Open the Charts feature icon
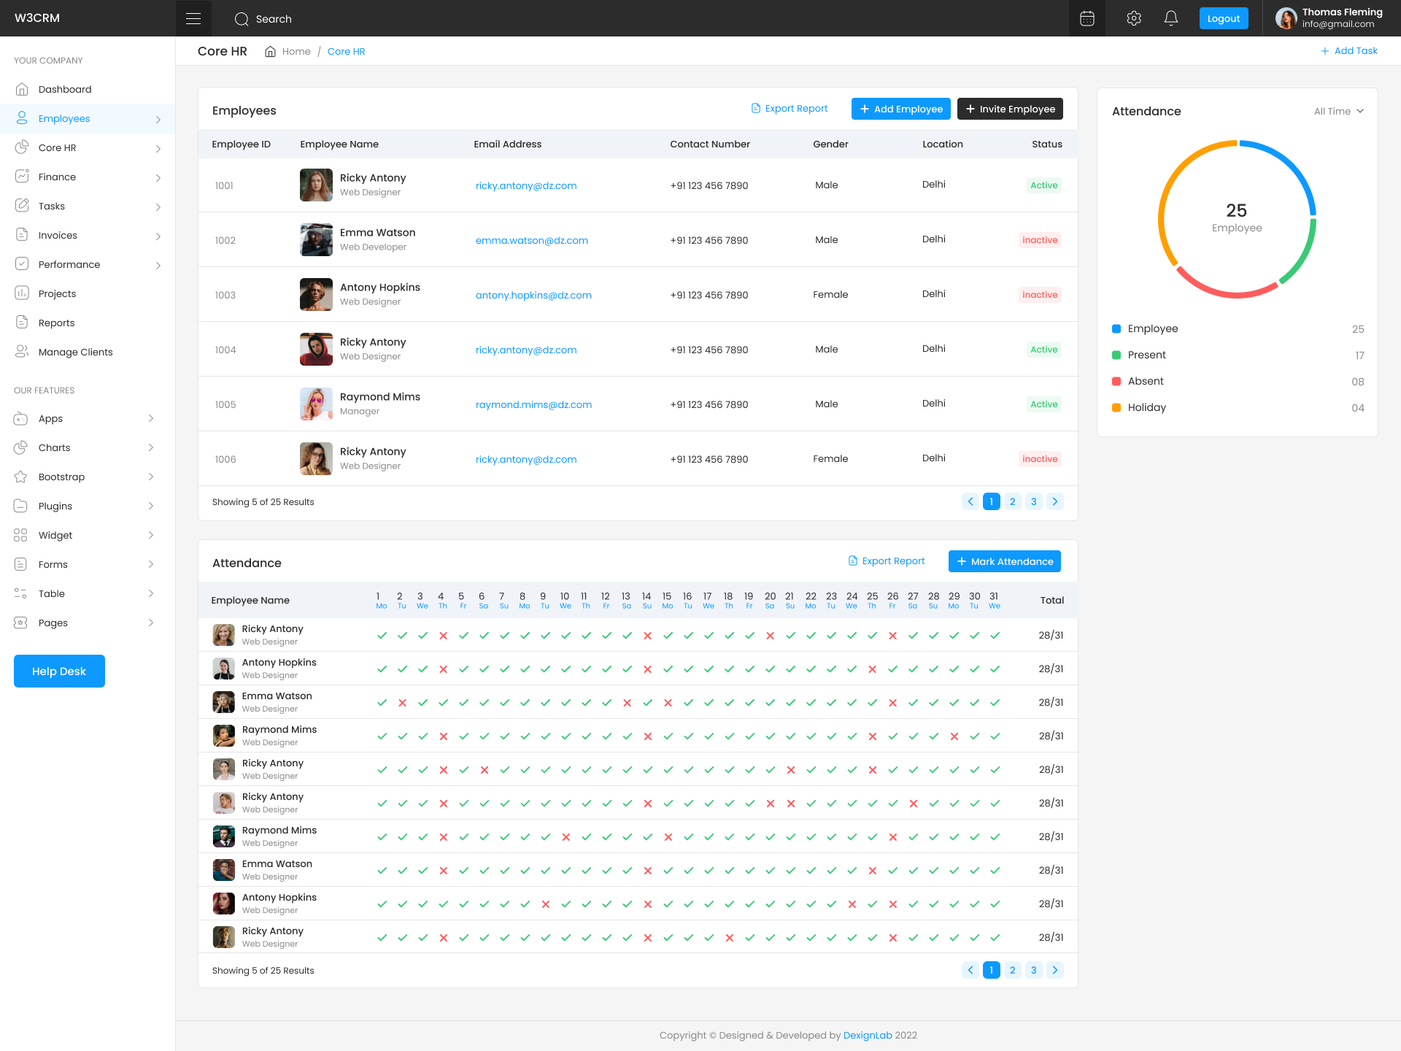Viewport: 1401px width, 1051px height. (22, 447)
